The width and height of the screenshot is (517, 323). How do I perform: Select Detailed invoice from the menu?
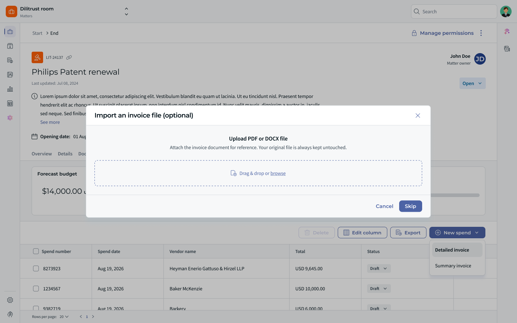[x=457, y=250]
